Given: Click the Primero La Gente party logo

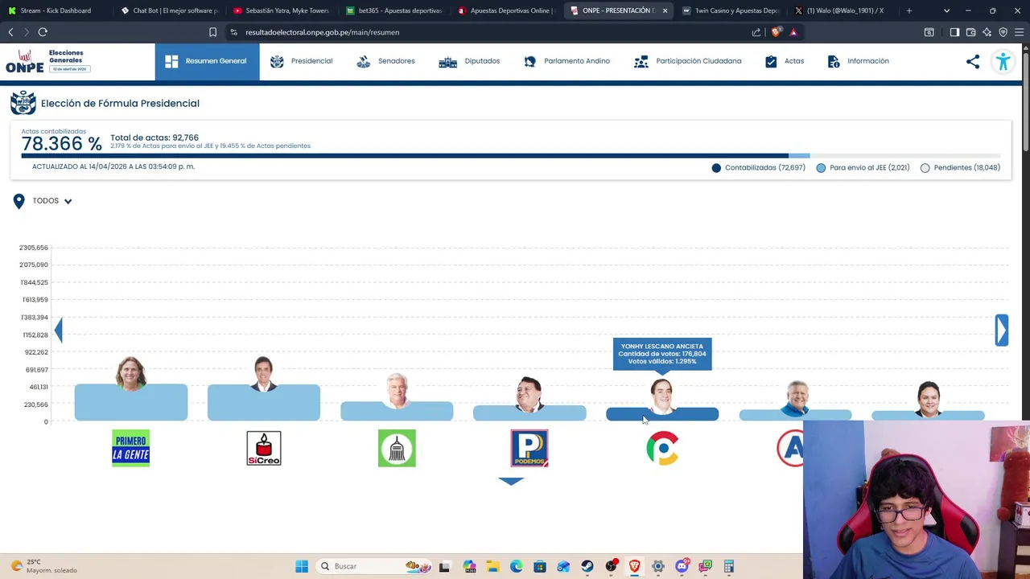Looking at the screenshot, I should tap(131, 448).
